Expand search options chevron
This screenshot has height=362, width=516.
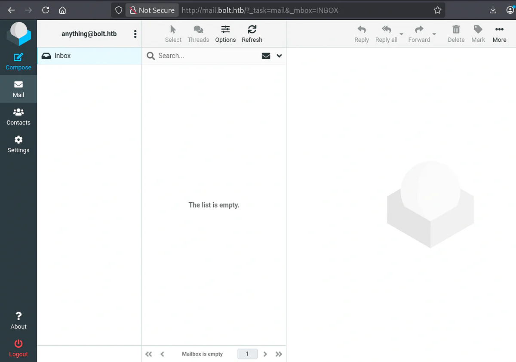279,56
